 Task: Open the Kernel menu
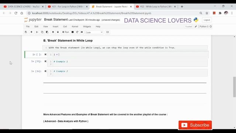[x=75, y=27]
